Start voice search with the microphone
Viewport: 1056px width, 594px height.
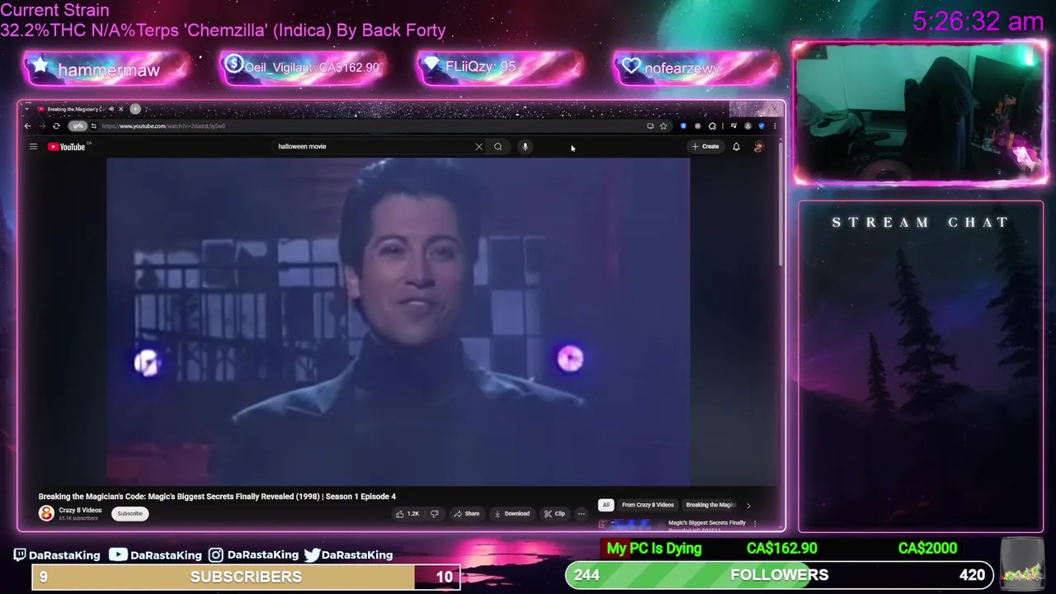coord(525,147)
